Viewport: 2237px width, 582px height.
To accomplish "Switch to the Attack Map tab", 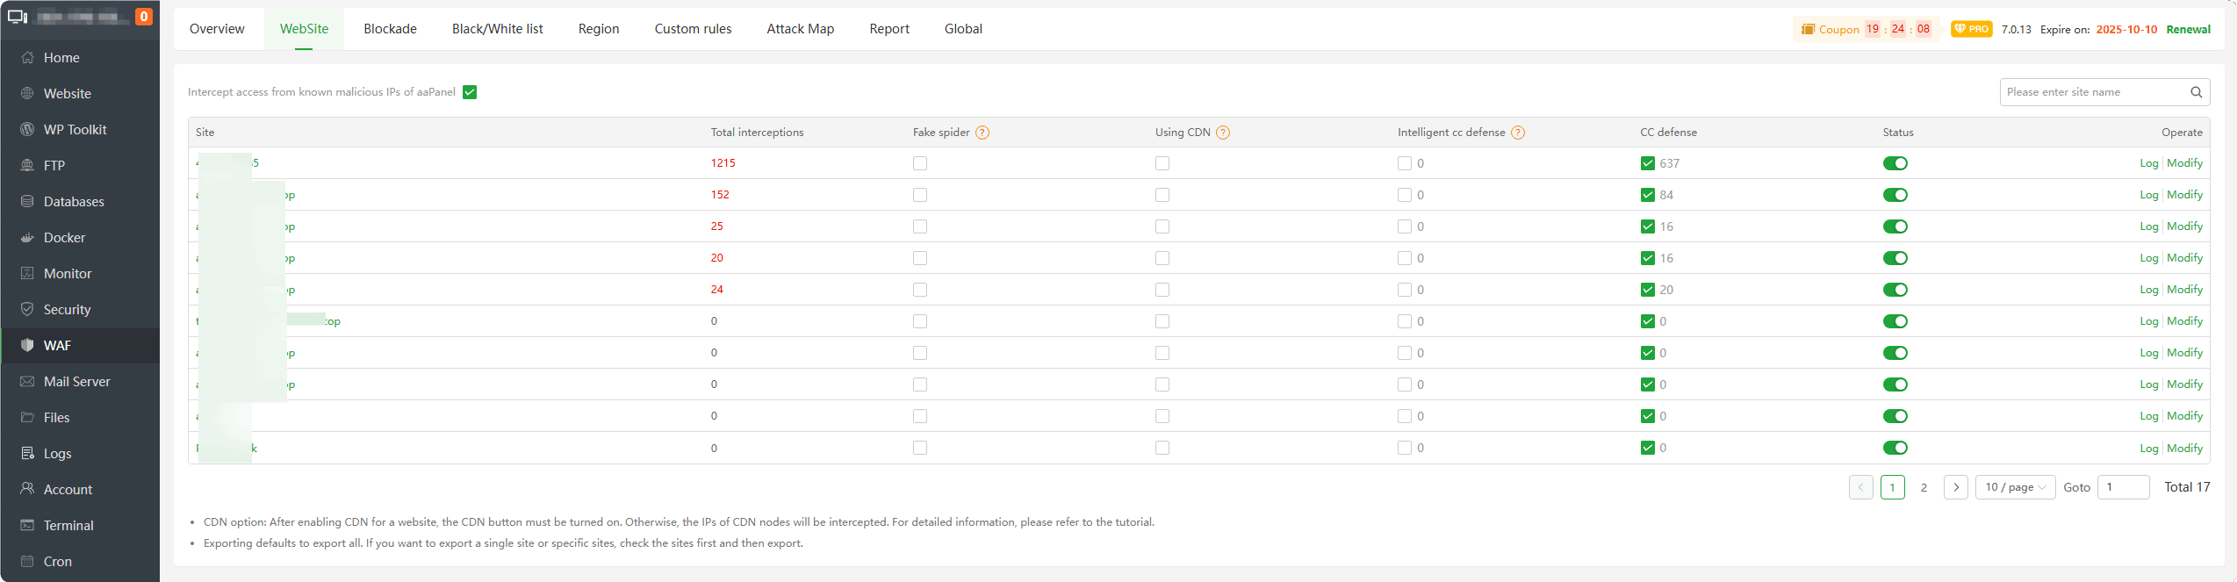I will pos(800,29).
